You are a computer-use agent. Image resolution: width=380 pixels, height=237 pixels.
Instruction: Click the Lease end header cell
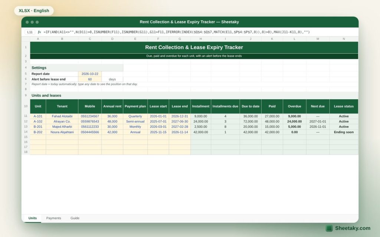click(180, 106)
